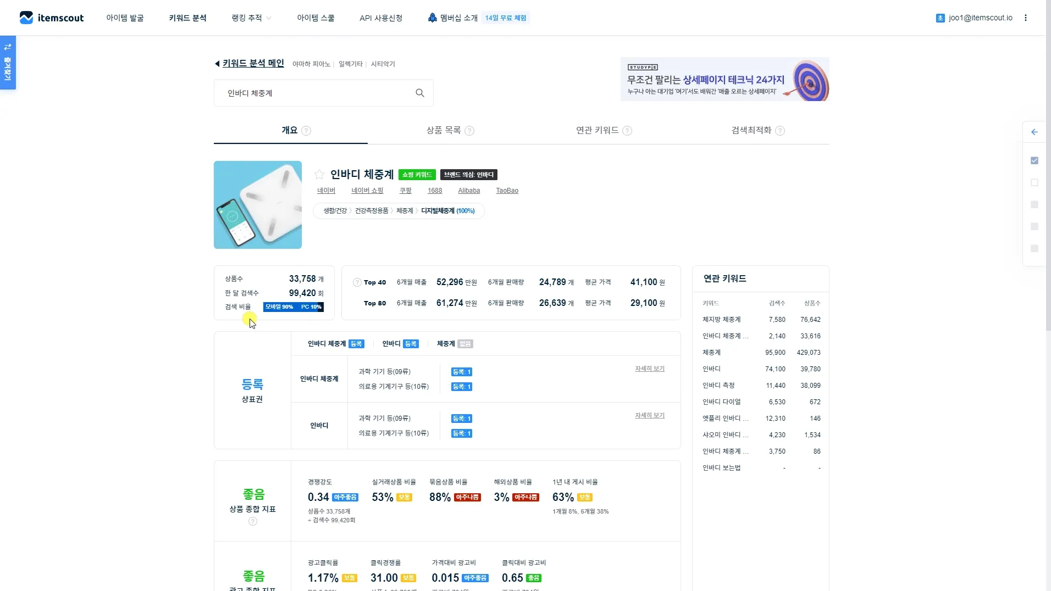Select the 인바디 등록 trademark tab
The width and height of the screenshot is (1051, 591).
(x=400, y=344)
